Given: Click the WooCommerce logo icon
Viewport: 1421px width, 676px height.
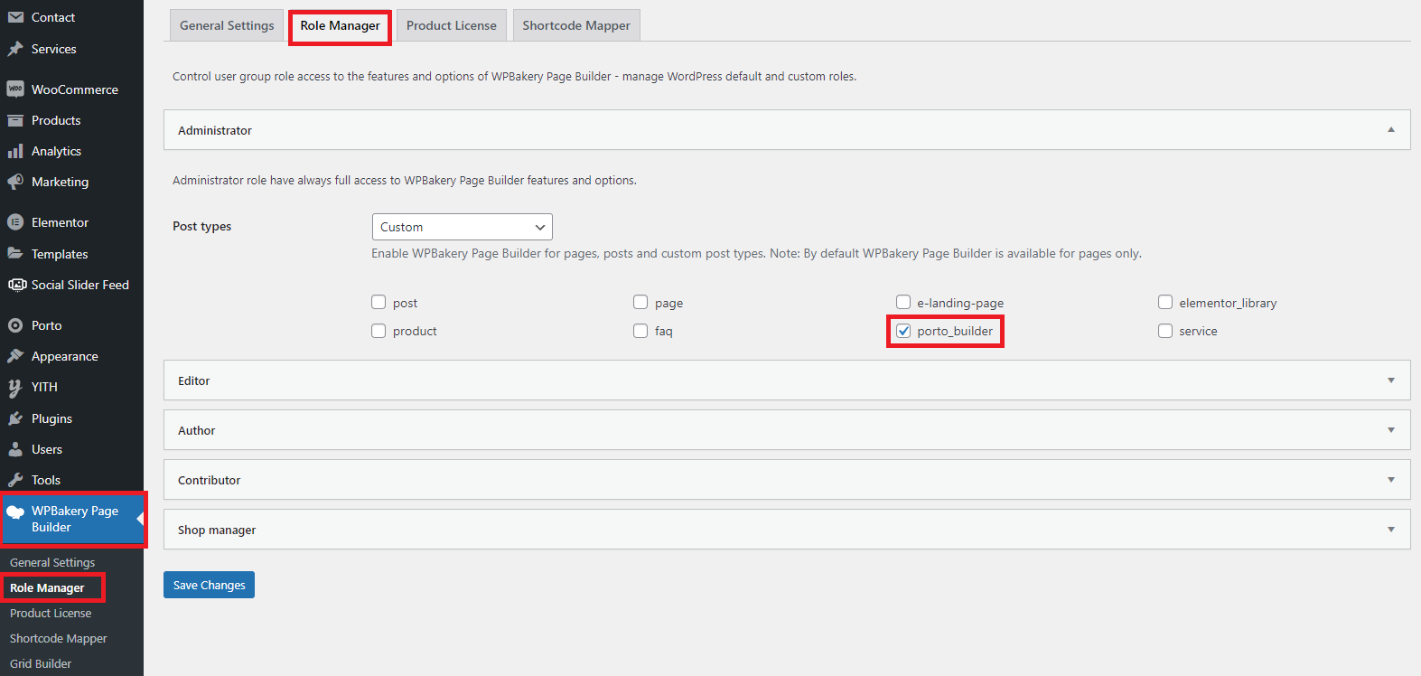Looking at the screenshot, I should [15, 89].
